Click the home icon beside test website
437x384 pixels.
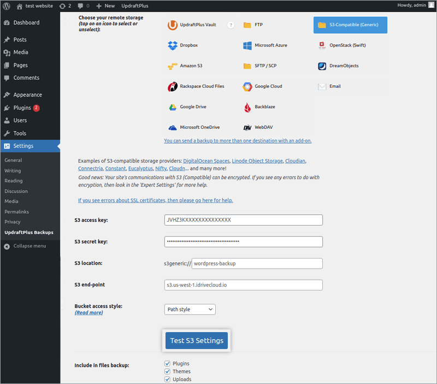[19, 6]
